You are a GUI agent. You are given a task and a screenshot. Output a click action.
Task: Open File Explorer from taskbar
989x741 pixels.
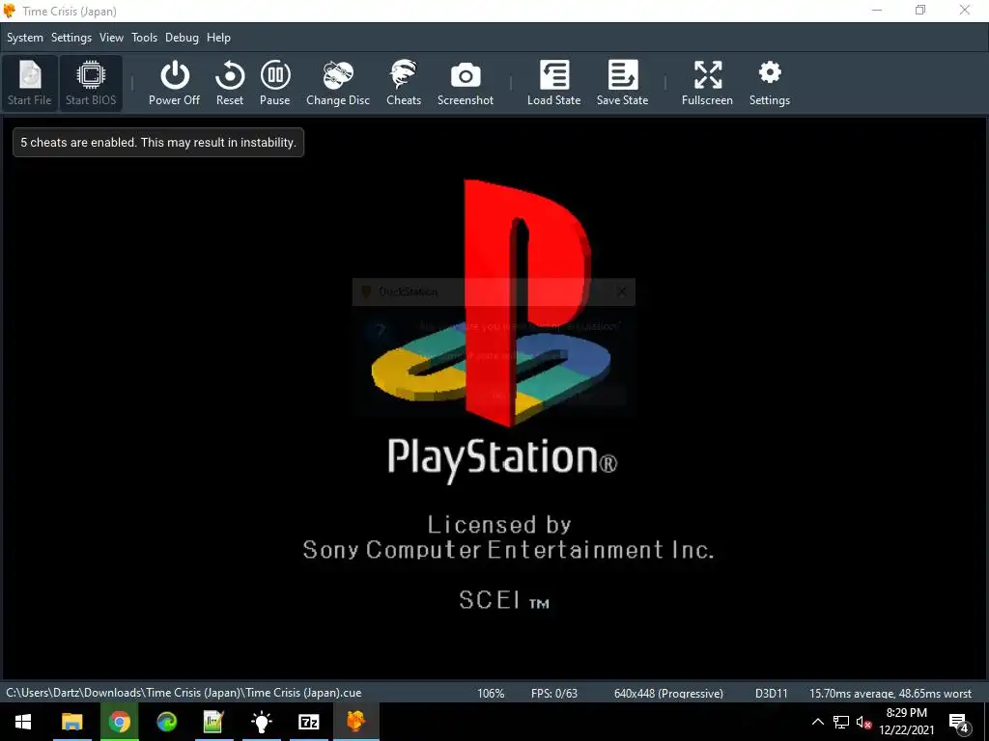[x=71, y=722]
